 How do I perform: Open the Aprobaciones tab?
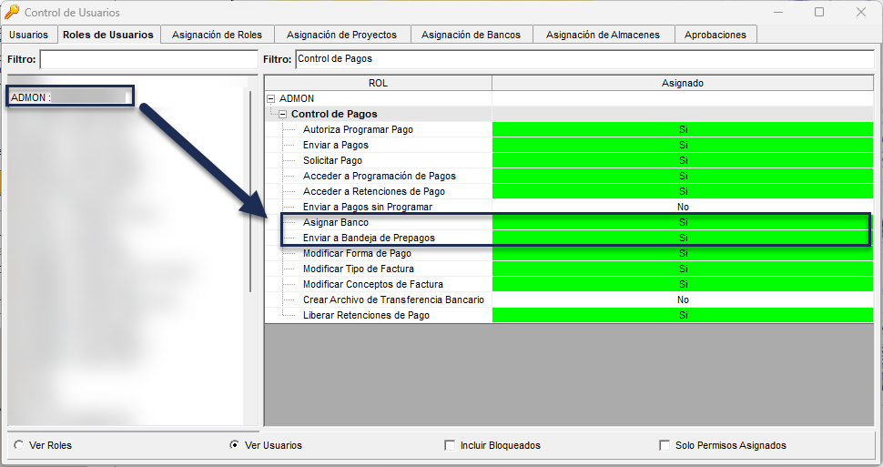pos(716,35)
